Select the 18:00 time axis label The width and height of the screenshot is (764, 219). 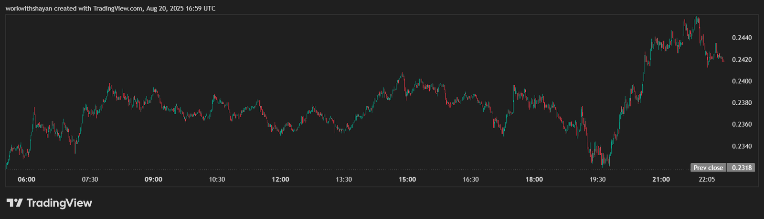coord(534,179)
